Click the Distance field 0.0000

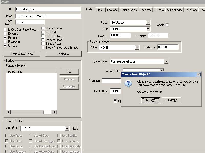click(168, 47)
